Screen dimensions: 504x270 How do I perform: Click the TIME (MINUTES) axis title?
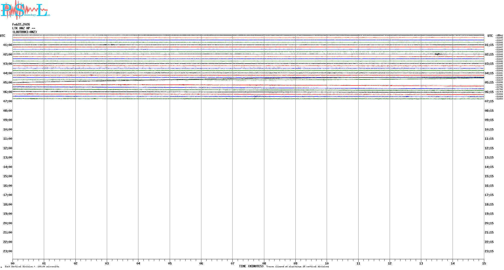point(251,266)
